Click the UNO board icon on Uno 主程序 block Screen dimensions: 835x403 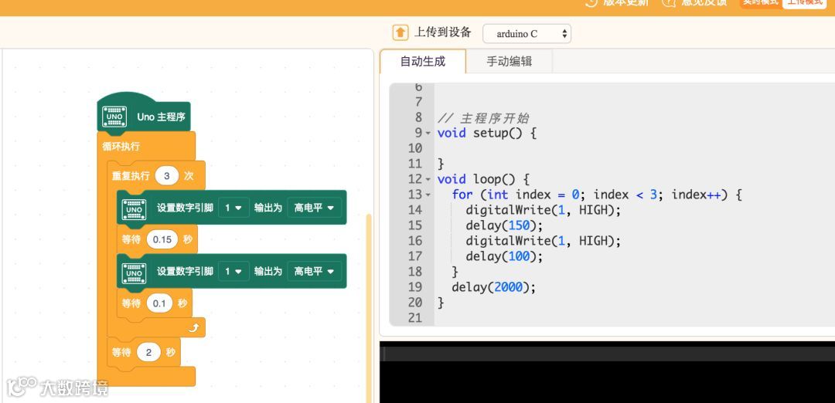pos(114,117)
